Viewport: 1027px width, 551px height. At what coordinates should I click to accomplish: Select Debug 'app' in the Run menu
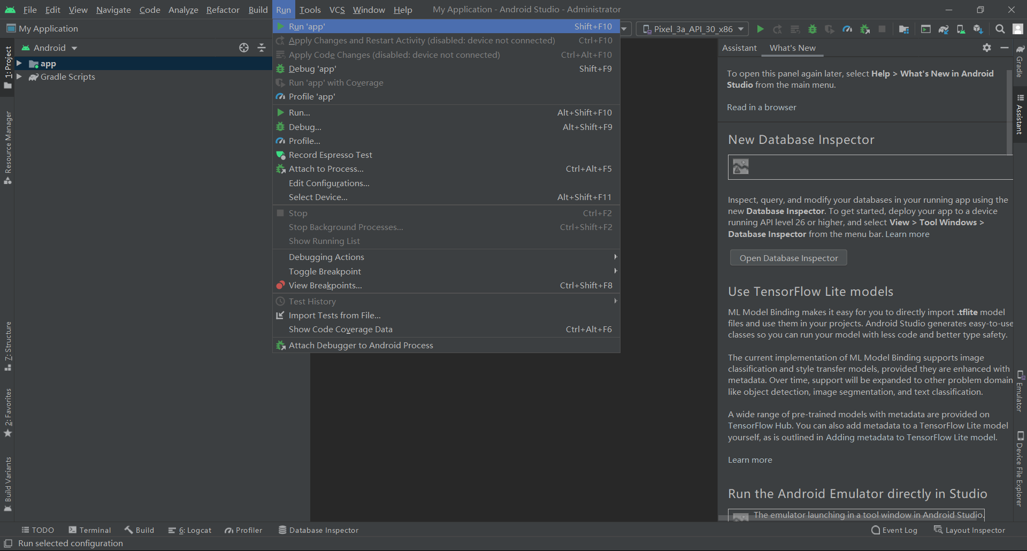coord(446,68)
